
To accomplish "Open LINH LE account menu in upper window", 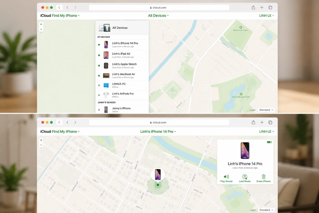I will pos(267,16).
